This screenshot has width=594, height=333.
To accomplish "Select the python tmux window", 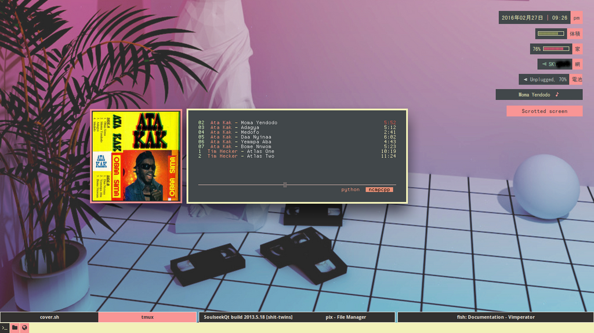I will coord(350,189).
